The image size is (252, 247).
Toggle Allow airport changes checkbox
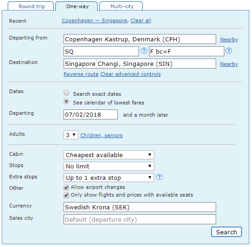click(x=66, y=188)
